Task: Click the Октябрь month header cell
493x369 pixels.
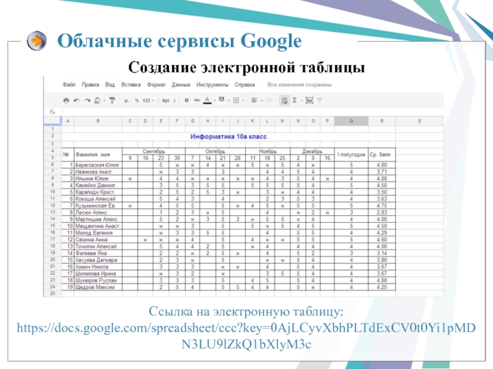Action: click(x=215, y=151)
